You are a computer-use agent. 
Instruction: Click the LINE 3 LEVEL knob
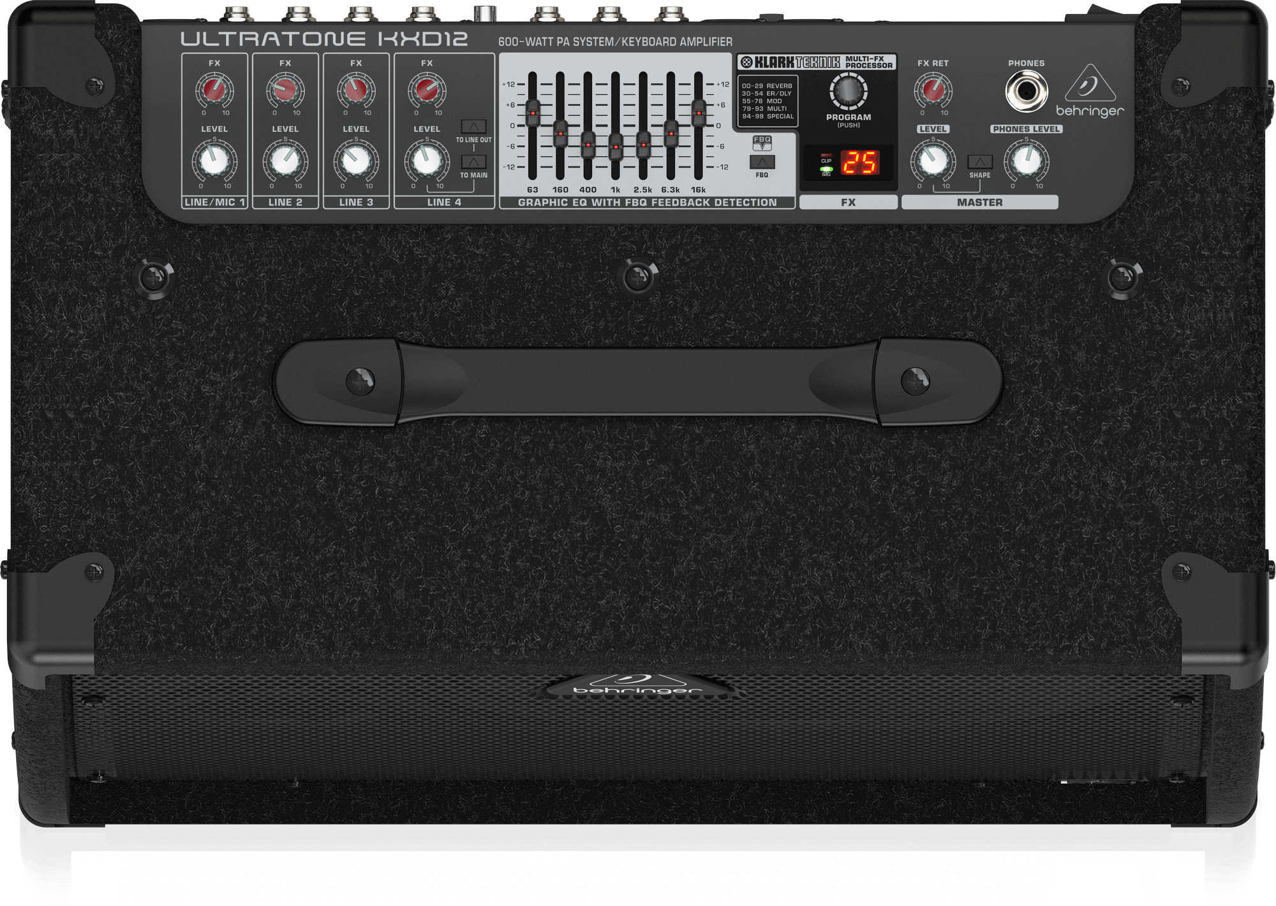(x=356, y=161)
